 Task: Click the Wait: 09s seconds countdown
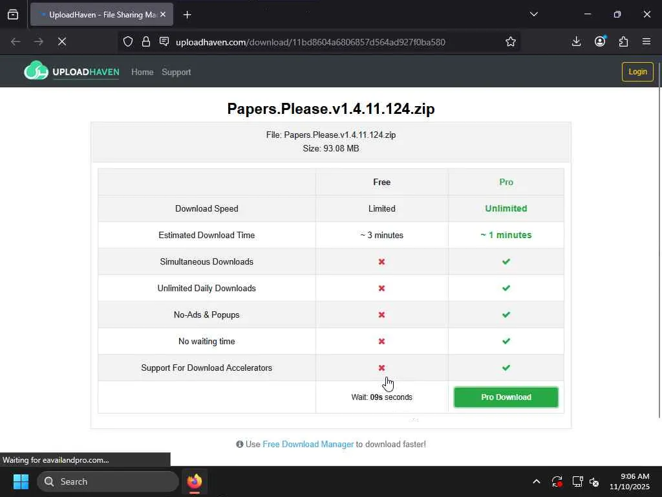381,397
